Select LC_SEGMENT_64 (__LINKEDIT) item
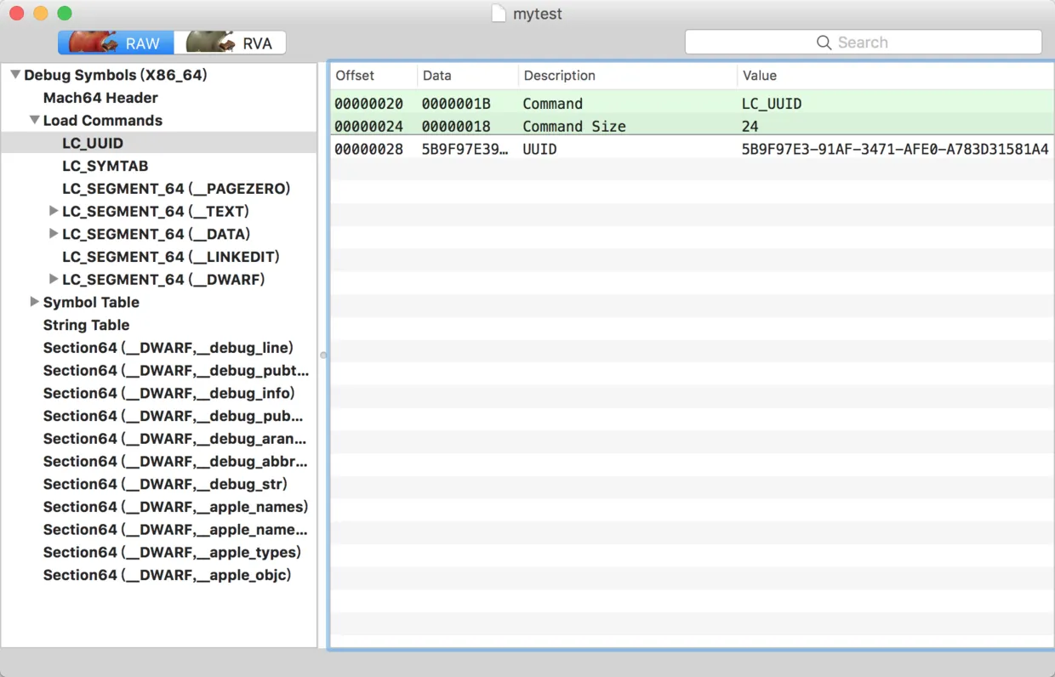 [x=171, y=257]
